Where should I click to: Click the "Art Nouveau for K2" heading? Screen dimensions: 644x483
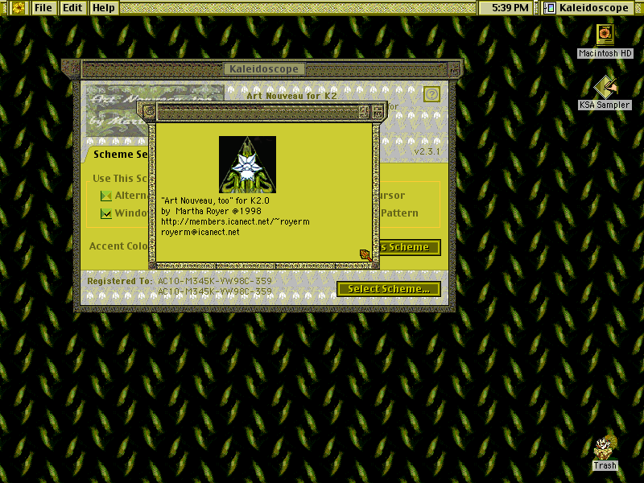coord(291,96)
